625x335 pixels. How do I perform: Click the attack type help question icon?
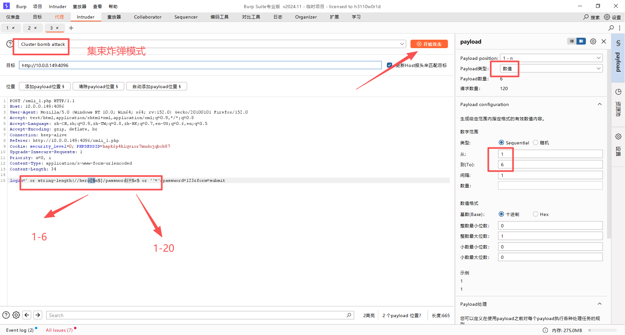click(10, 44)
